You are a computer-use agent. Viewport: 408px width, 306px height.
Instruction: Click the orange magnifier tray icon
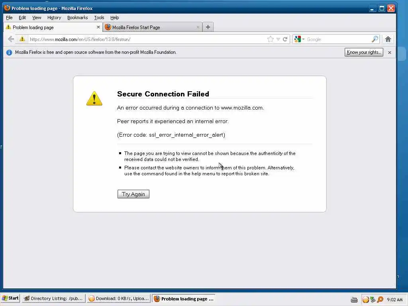point(380,300)
